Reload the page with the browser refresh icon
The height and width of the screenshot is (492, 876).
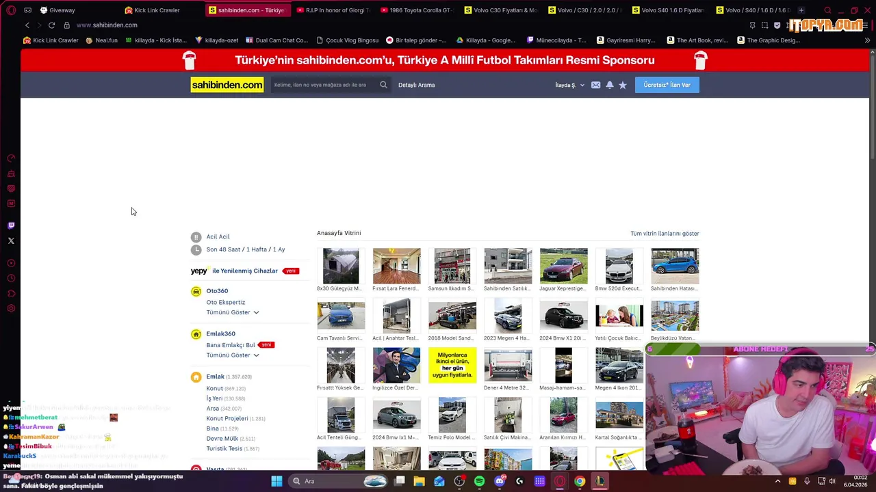click(51, 25)
